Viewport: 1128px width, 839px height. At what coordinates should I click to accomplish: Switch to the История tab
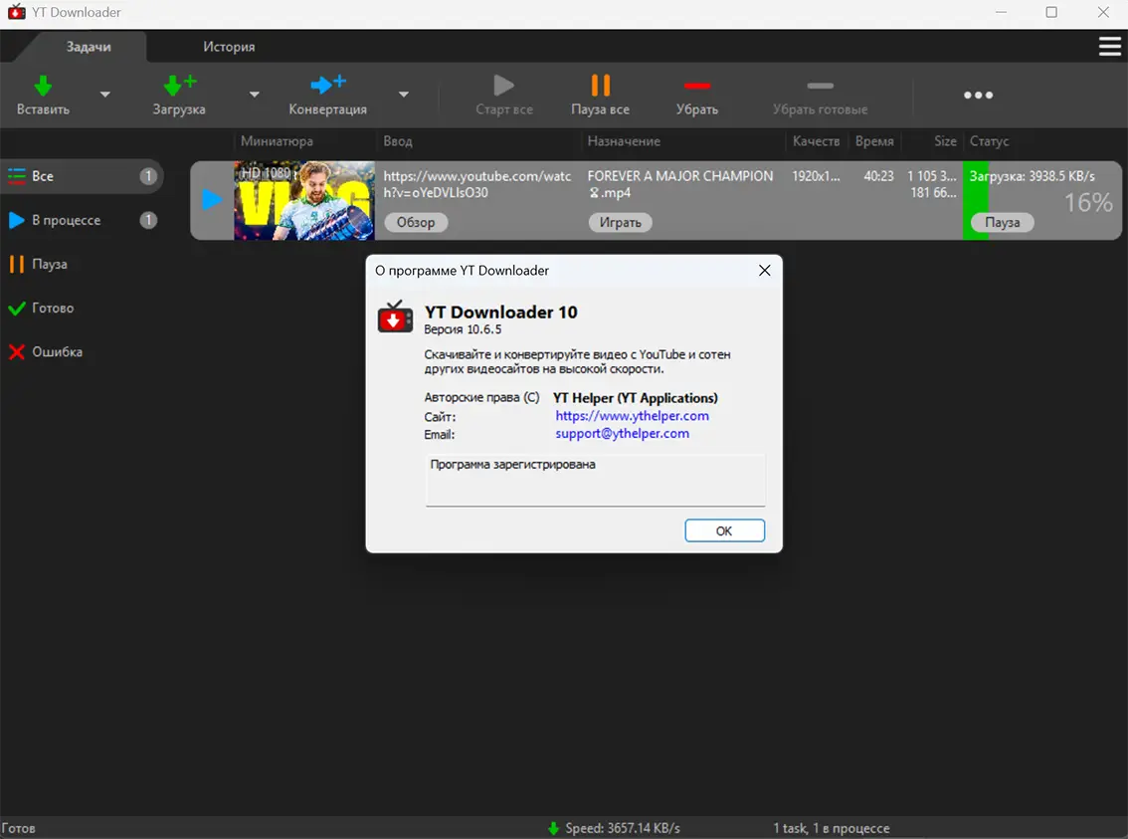tap(229, 47)
